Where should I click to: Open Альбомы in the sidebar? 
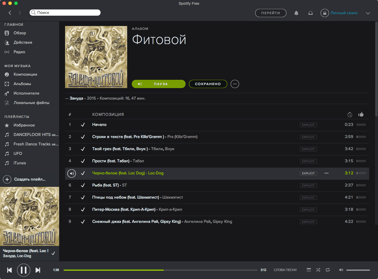pyautogui.click(x=22, y=84)
